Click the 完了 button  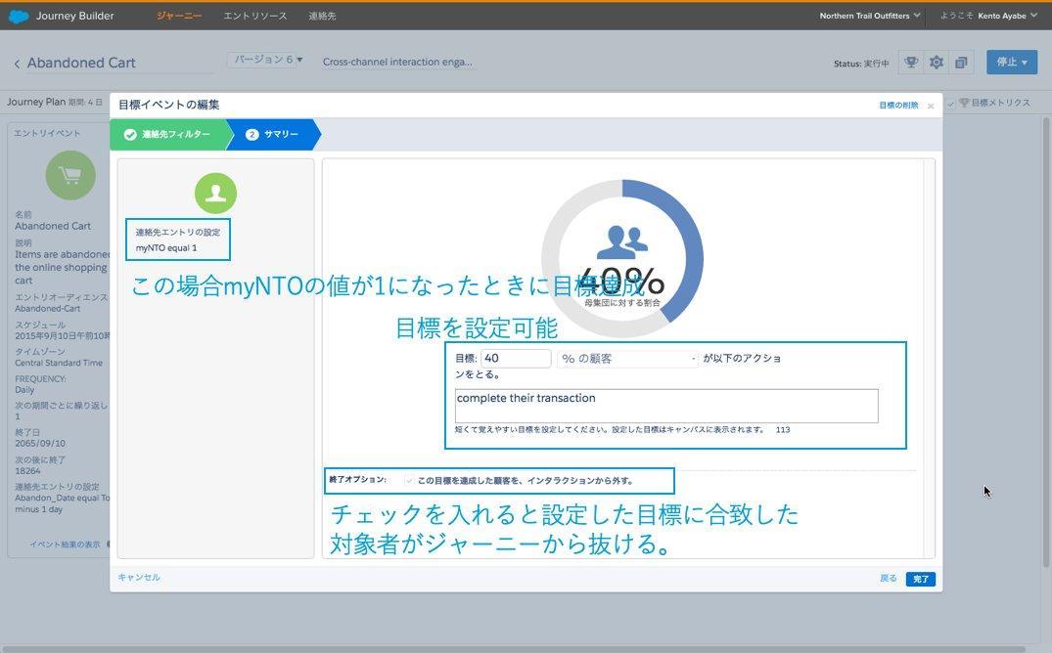point(921,579)
